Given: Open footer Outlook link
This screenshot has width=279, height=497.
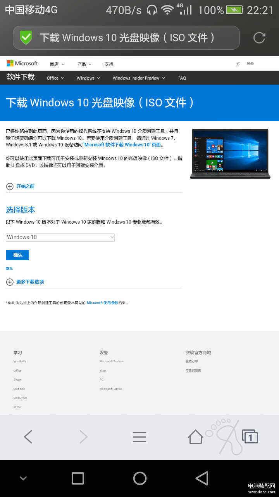Looking at the screenshot, I should 19,389.
